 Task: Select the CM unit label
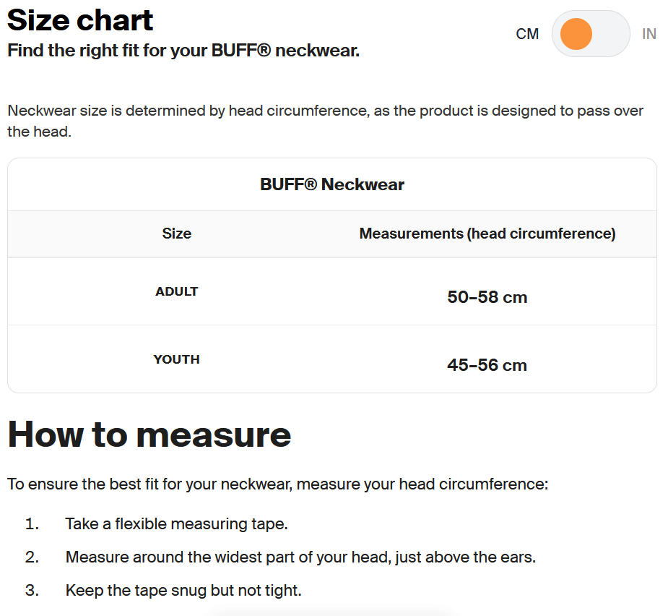click(x=527, y=34)
